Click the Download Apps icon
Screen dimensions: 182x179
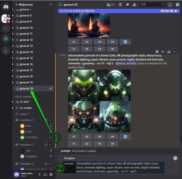pos(6,50)
